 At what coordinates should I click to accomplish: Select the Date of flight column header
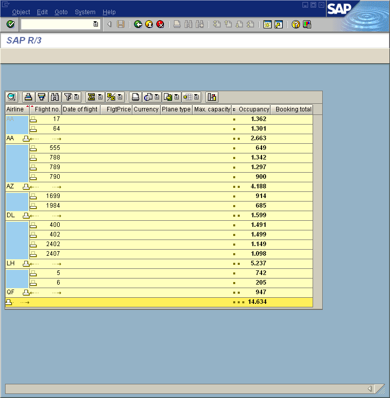pyautogui.click(x=81, y=109)
